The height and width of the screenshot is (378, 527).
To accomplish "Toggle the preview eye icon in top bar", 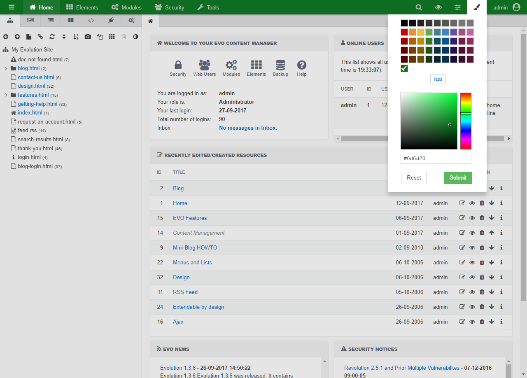I will 438,7.
